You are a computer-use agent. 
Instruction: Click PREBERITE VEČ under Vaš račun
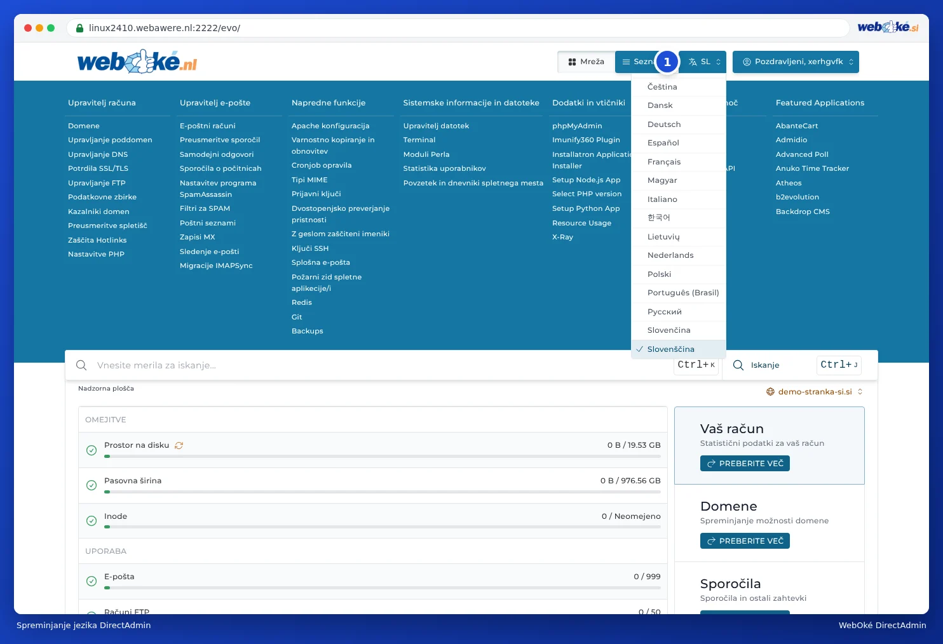pyautogui.click(x=745, y=464)
